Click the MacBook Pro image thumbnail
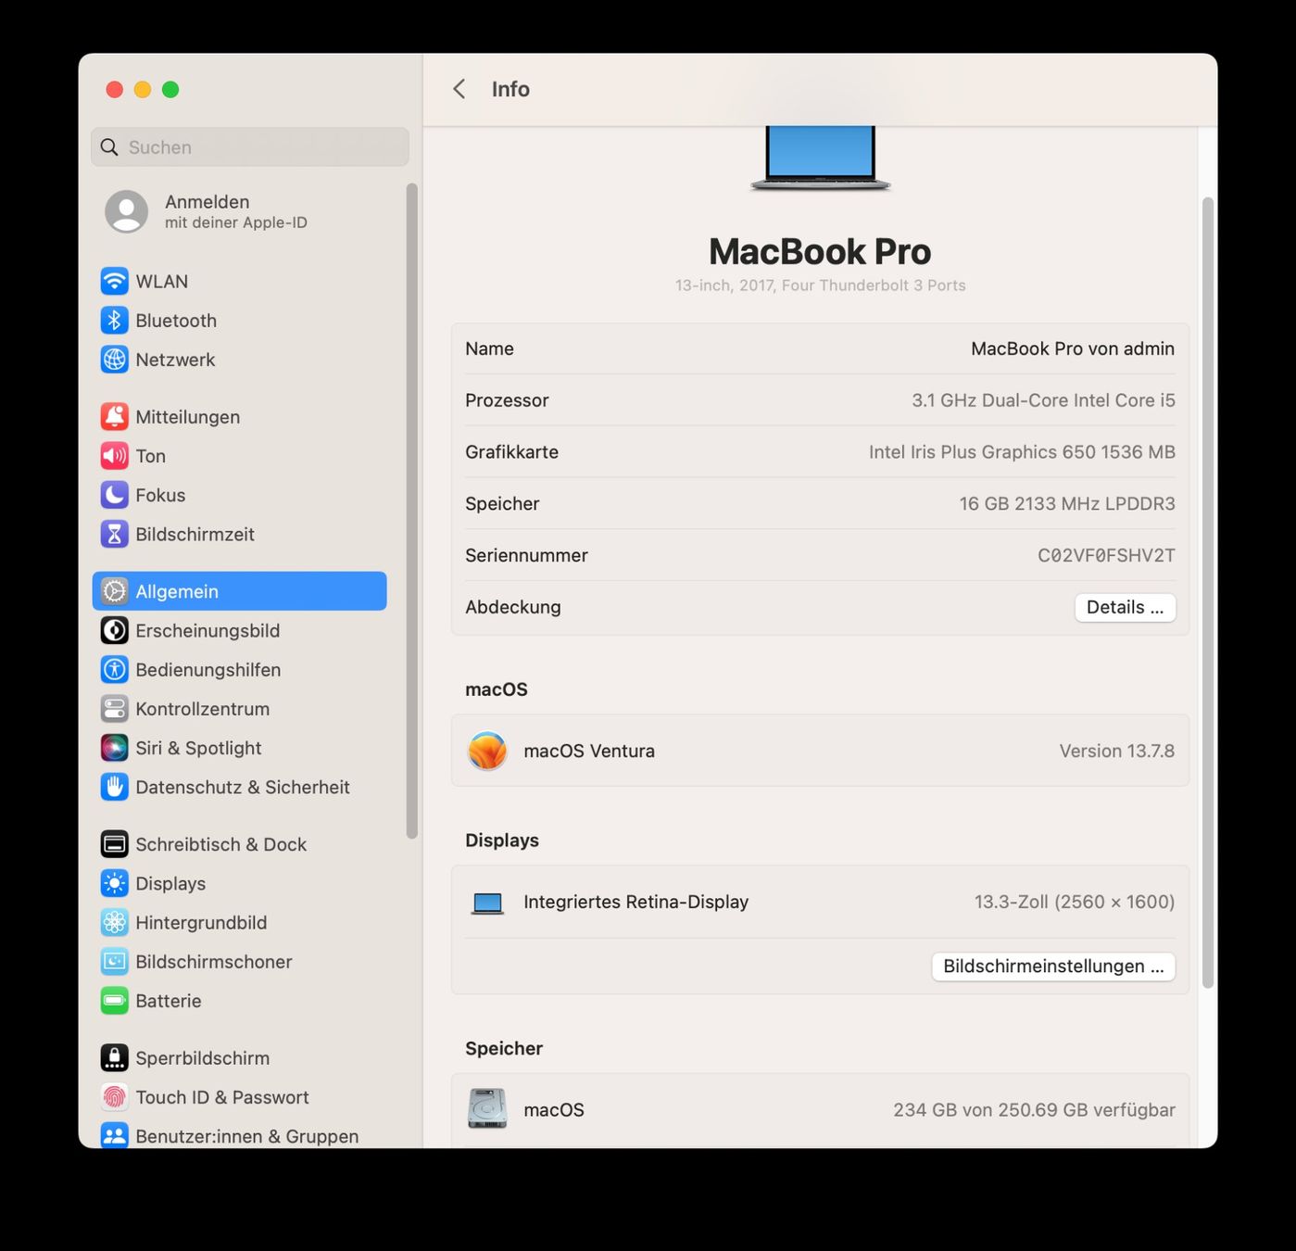Viewport: 1296px width, 1251px height. click(x=820, y=158)
